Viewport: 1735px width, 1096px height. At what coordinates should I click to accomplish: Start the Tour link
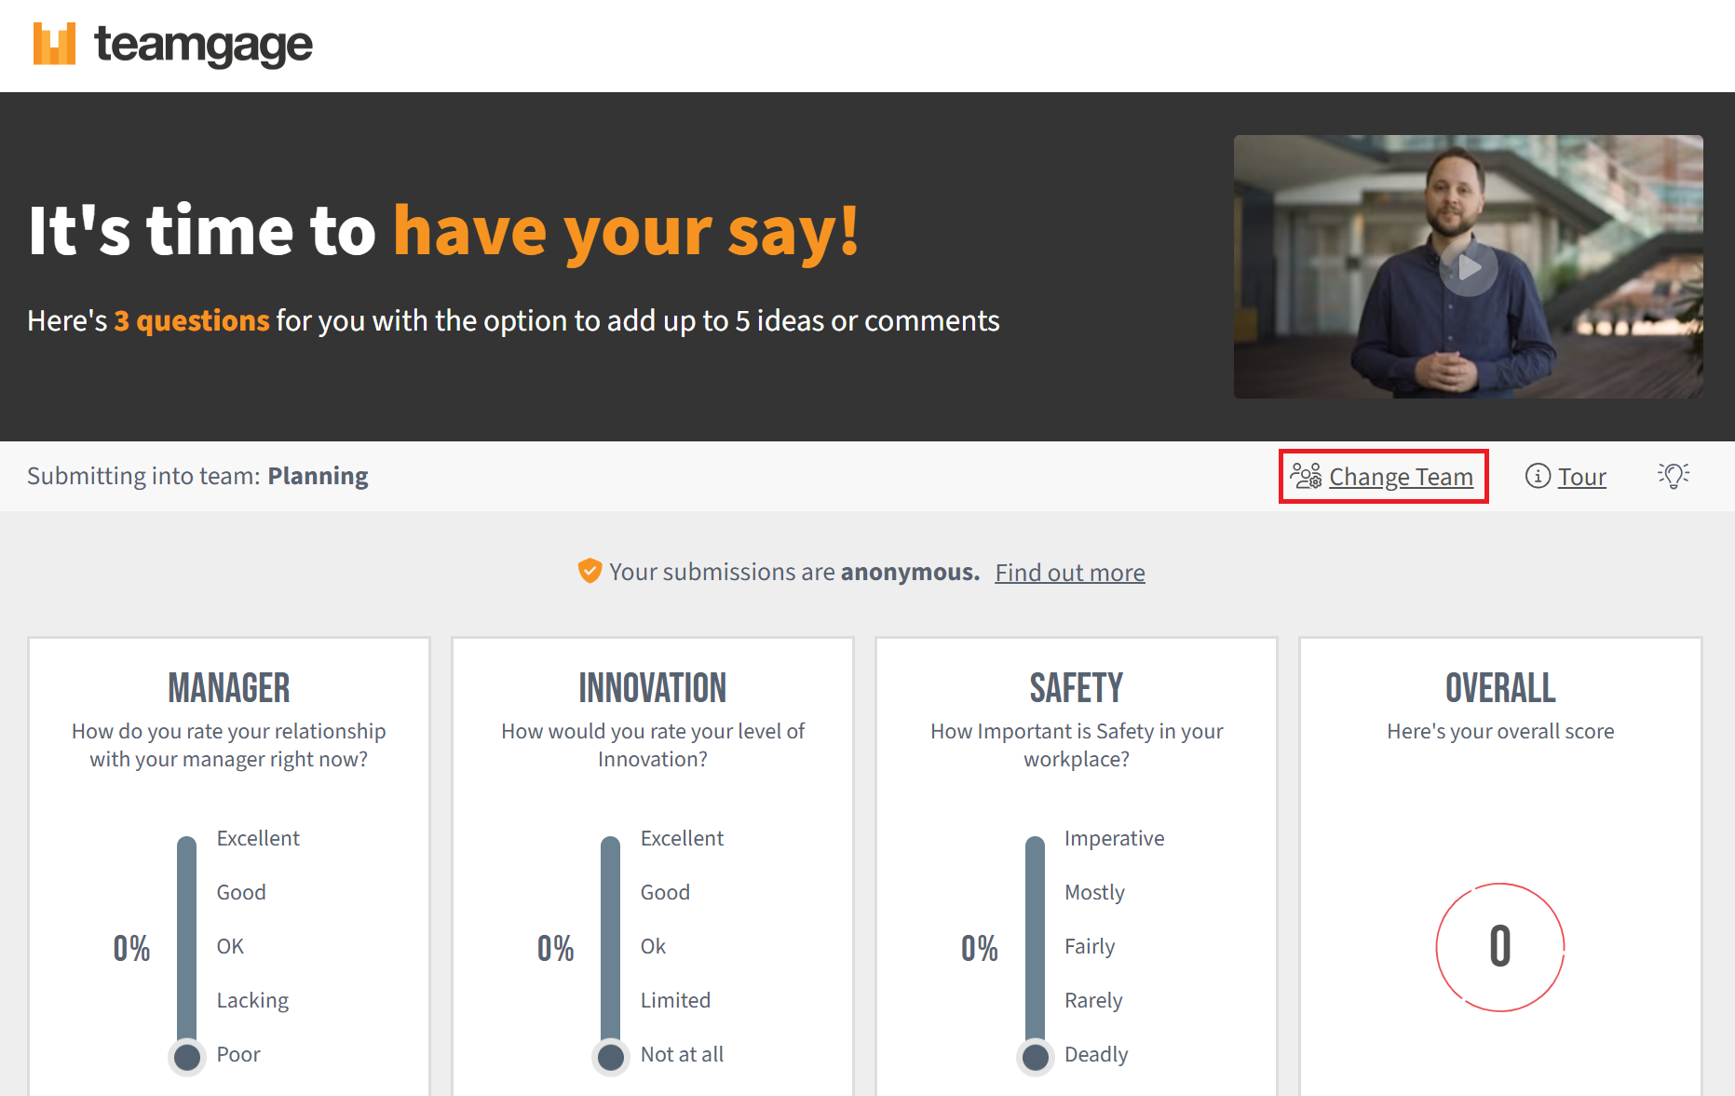(1581, 477)
